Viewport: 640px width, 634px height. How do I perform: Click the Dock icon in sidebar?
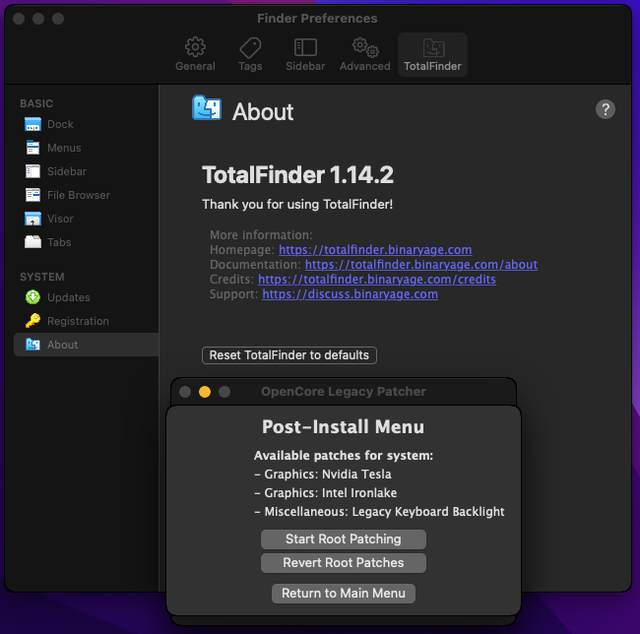click(x=32, y=124)
